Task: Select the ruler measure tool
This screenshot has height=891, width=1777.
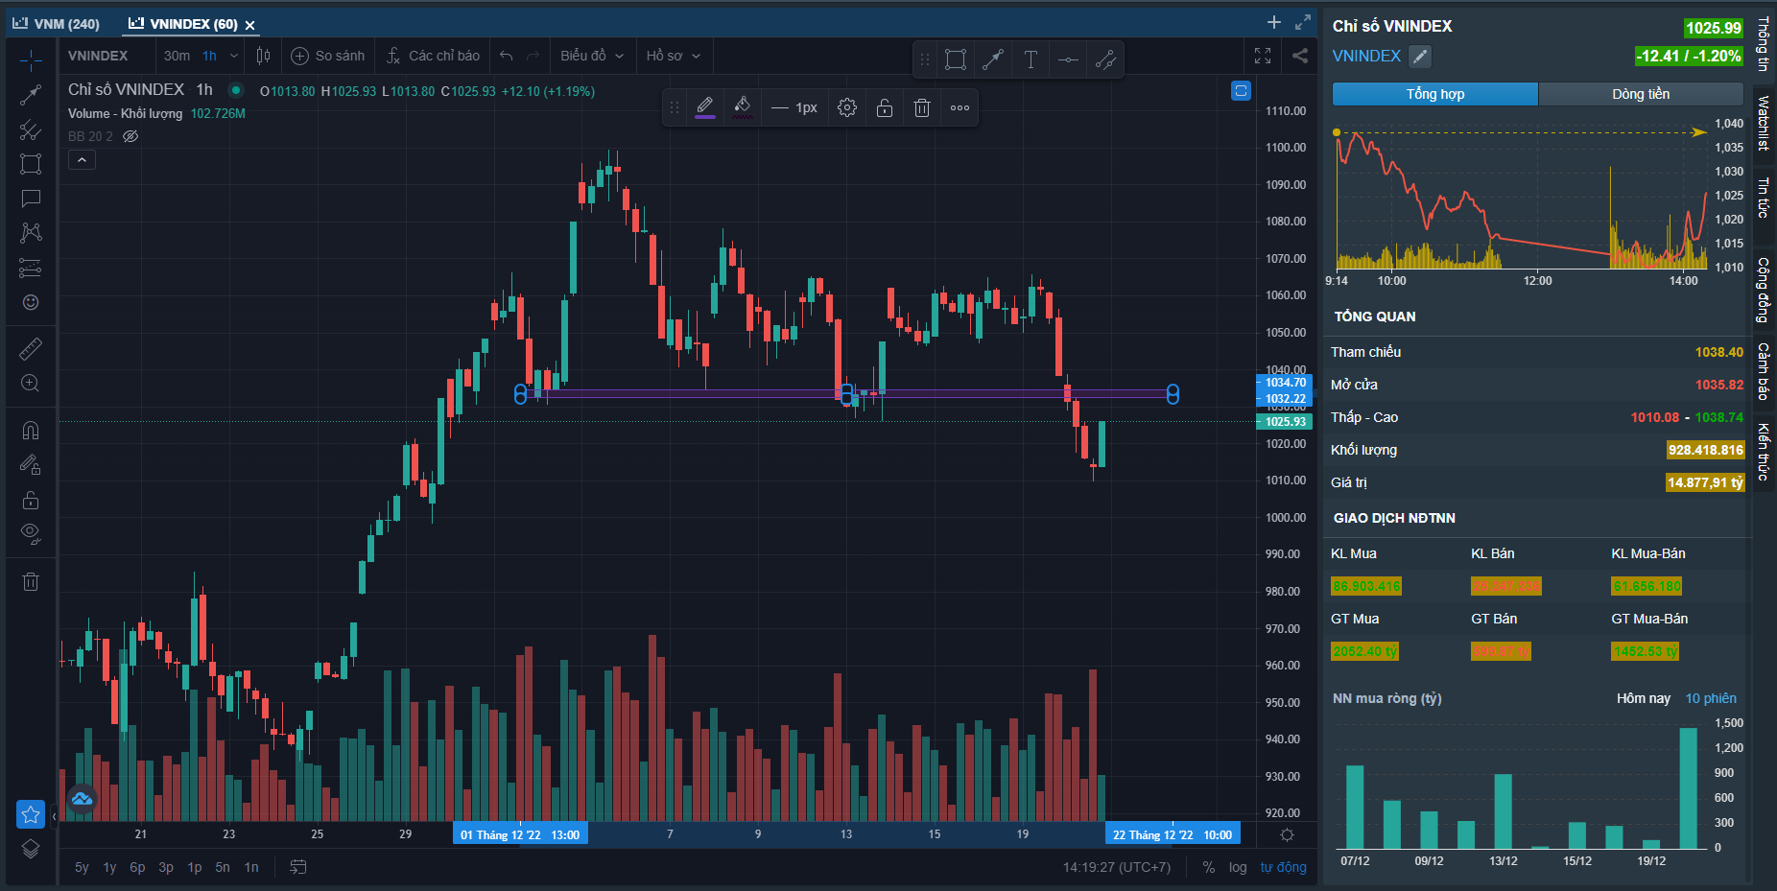Action: (x=31, y=348)
